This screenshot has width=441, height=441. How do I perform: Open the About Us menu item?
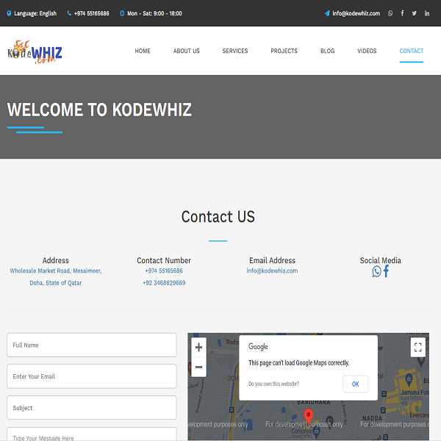[186, 51]
